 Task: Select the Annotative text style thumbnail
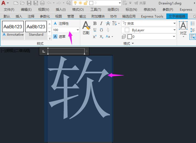pyautogui.click(x=13, y=29)
